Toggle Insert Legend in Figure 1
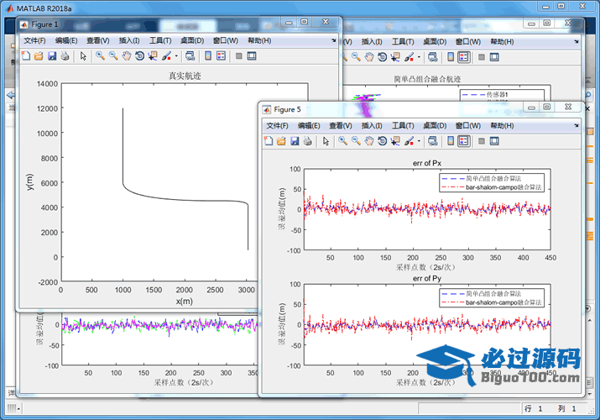The image size is (600, 420). coord(222,56)
